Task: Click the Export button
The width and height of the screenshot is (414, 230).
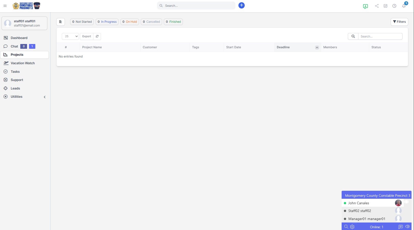Action: [87, 36]
